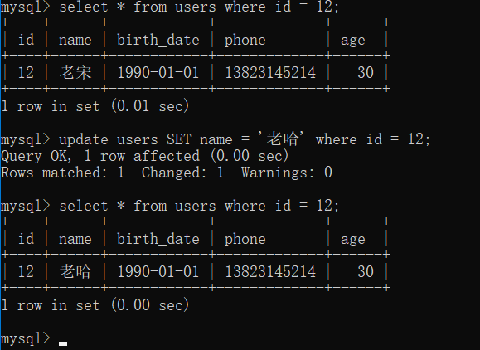The image size is (480, 350).
Task: Click id value 12 in the 老哈 row
Action: 26,272
